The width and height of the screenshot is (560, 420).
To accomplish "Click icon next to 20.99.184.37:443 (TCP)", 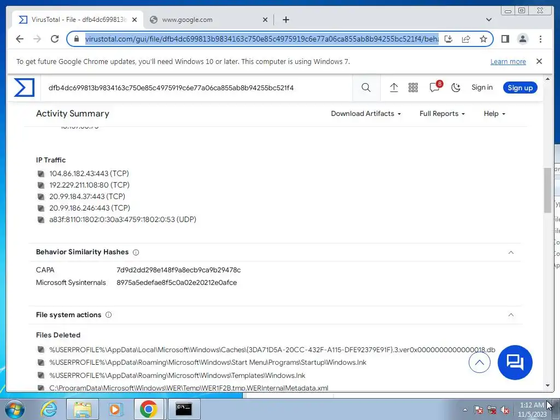I will tap(41, 196).
